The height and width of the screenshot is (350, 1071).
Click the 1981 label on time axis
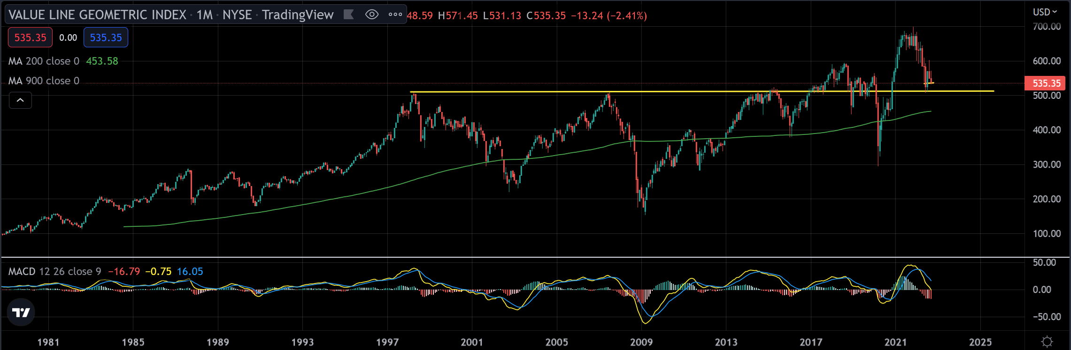tap(48, 342)
